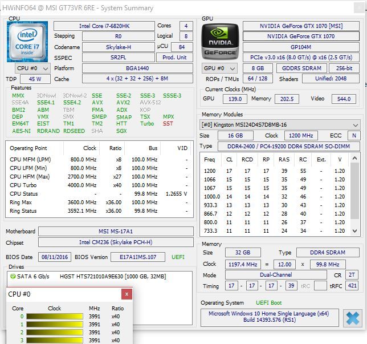Click the DDR4-2400 memory type field

click(x=289, y=146)
